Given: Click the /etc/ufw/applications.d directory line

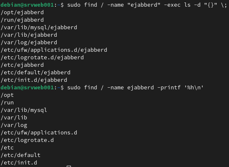Looking at the screenshot, I should click(39, 133).
